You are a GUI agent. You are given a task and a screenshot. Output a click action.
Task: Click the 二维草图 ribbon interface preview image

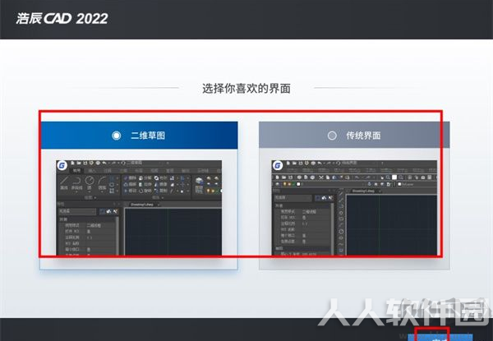point(139,208)
